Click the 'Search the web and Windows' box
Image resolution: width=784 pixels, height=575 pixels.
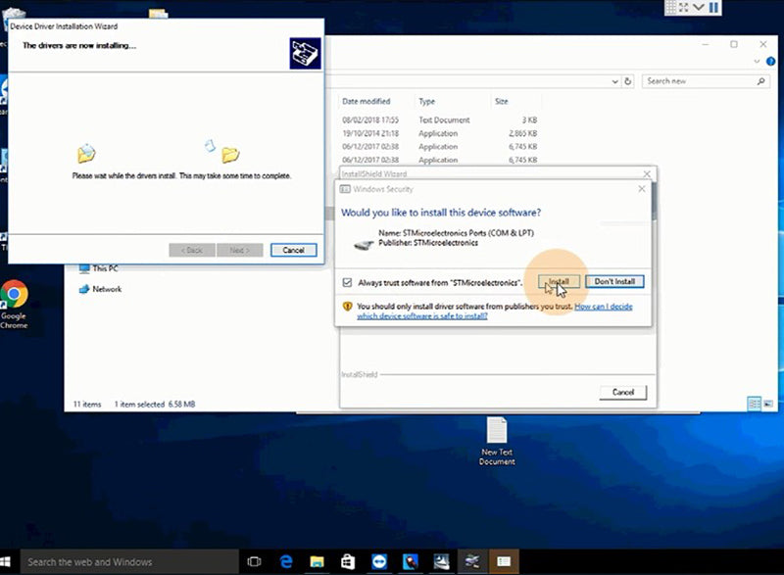pos(129,562)
